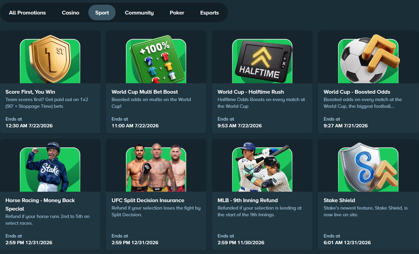This screenshot has width=419, height=254.
Task: Open MLB - 9th Inning Refund promotion
Action: (248, 200)
